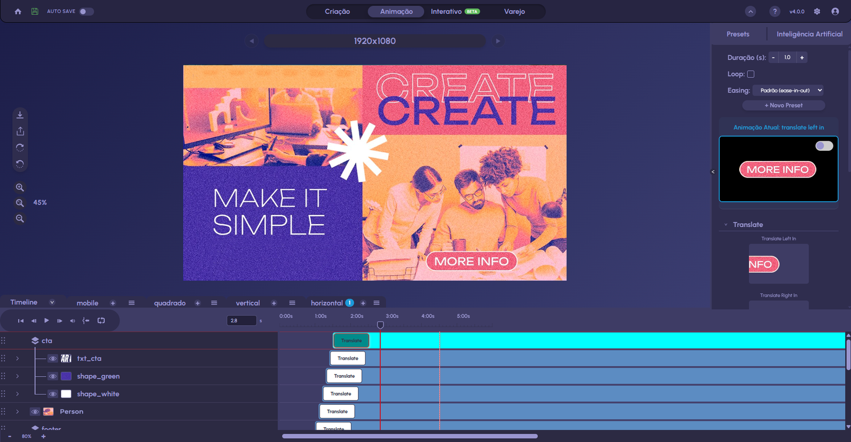Viewport: 851px width, 442px height.
Task: Click the duration value field
Action: point(788,57)
